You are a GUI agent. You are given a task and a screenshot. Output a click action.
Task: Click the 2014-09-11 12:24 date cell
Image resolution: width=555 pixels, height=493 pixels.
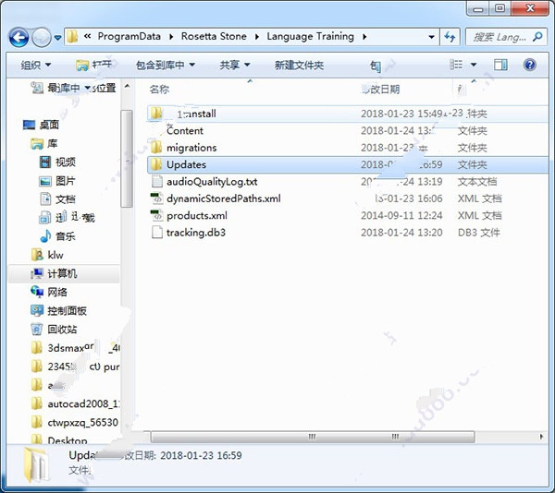click(x=401, y=215)
